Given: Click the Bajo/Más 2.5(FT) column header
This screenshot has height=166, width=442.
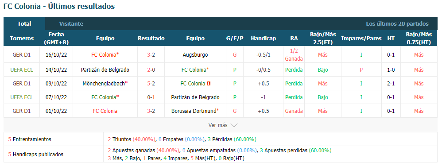Looking at the screenshot, I should [x=323, y=39].
